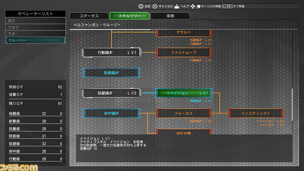
Task: Select the フォーカス skill node
Action: point(184,113)
